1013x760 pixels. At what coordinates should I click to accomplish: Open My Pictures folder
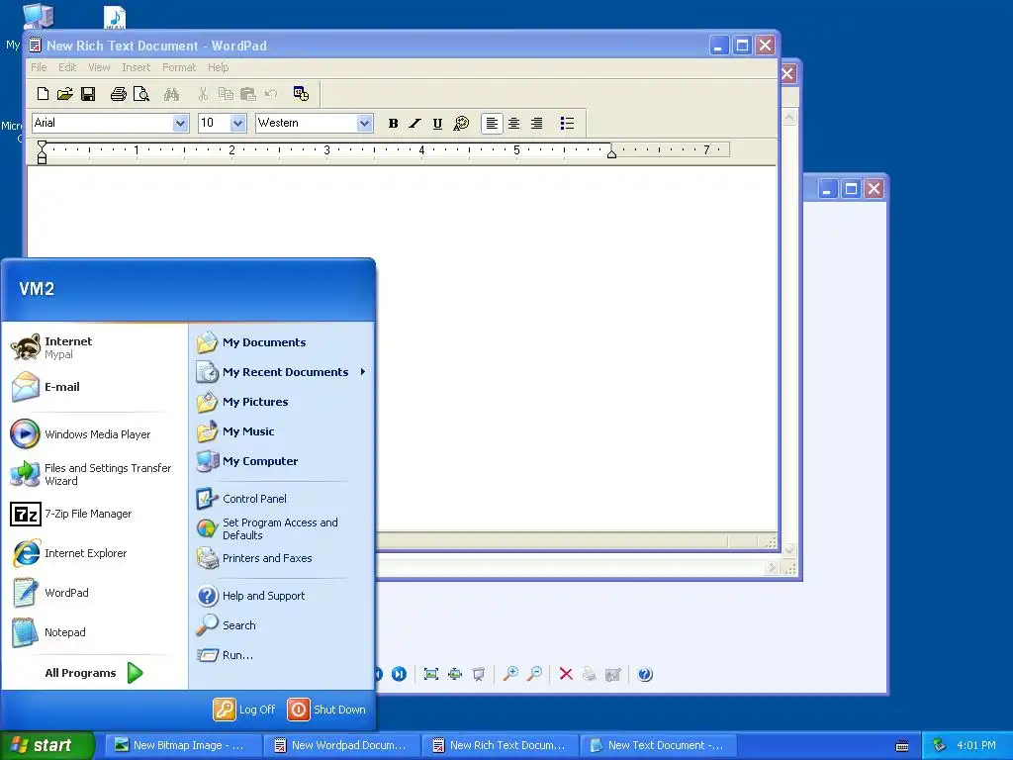pos(282,402)
